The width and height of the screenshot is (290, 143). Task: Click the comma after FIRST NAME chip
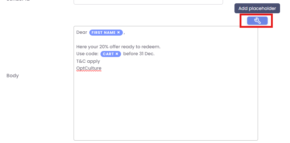(124, 33)
